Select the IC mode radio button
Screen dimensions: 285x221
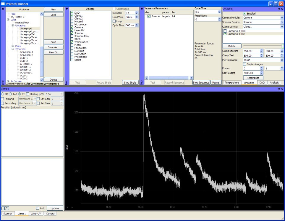3,94
